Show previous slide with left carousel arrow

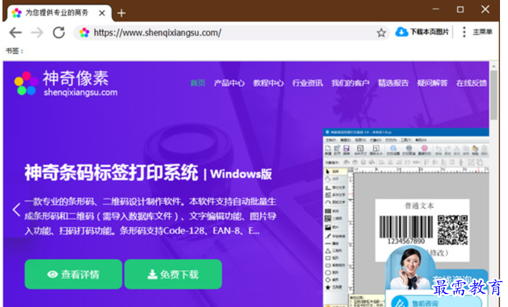point(16,210)
